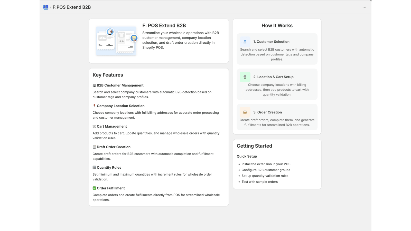Click the app logo icon in breadcrumb
The width and height of the screenshot is (411, 231).
pyautogui.click(x=46, y=7)
